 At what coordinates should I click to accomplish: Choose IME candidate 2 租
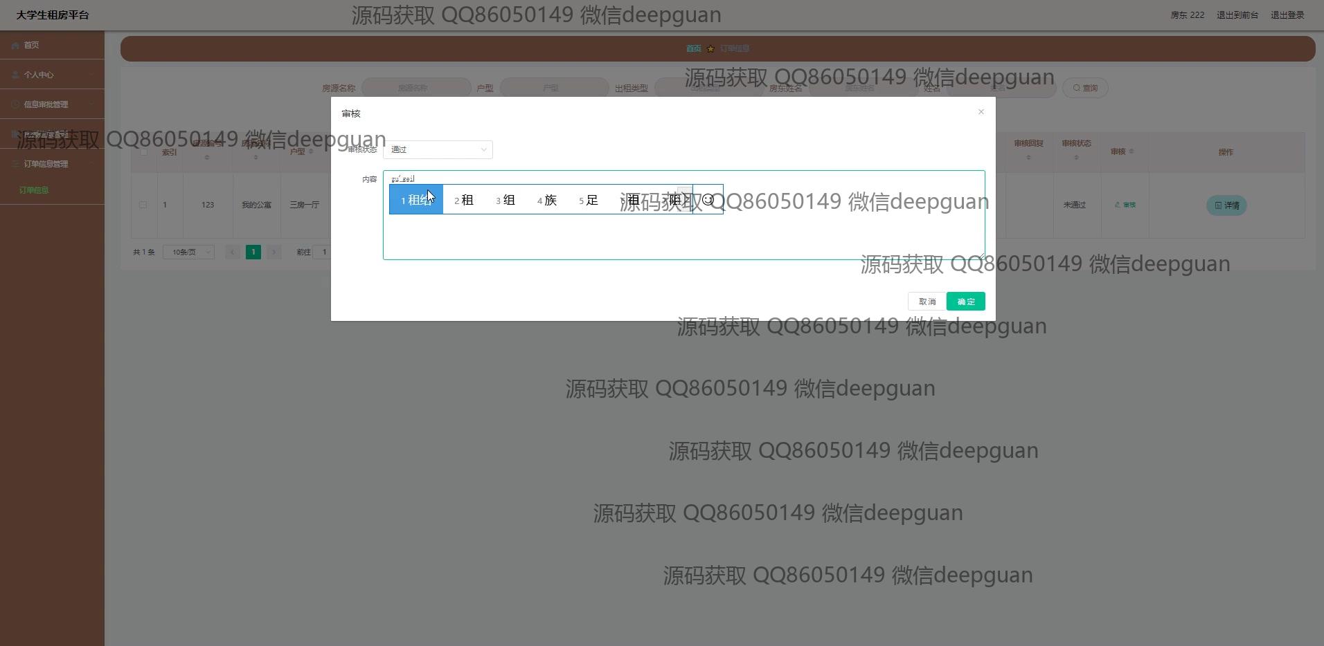464,200
